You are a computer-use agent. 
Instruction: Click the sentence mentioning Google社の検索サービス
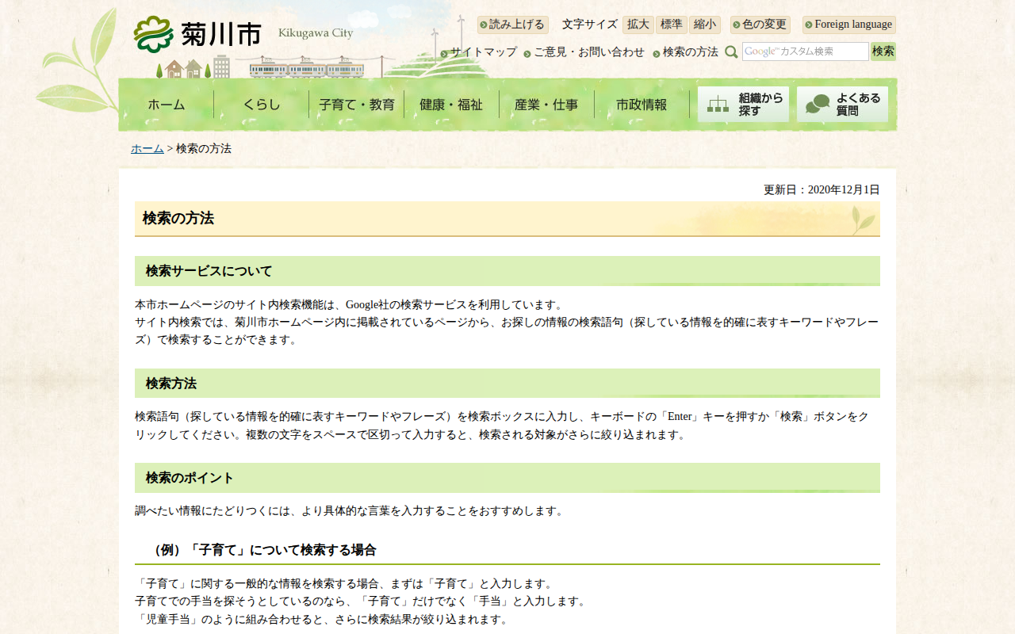pyautogui.click(x=349, y=305)
